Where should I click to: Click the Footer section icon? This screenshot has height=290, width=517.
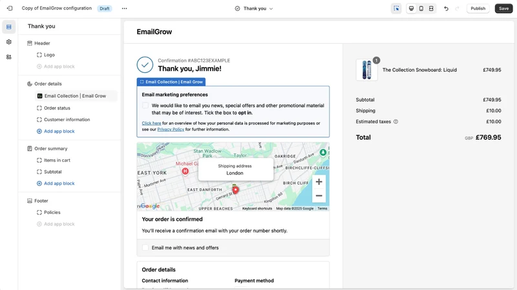tap(30, 200)
